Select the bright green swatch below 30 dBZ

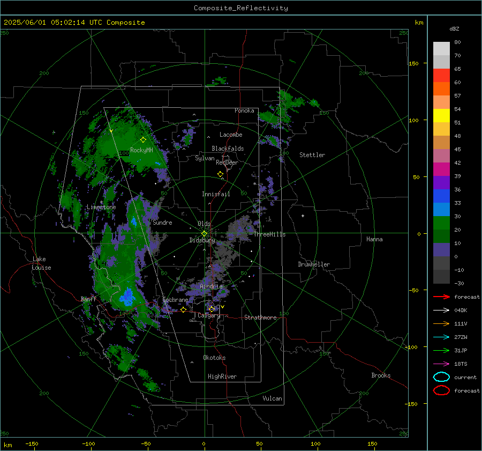pos(441,223)
